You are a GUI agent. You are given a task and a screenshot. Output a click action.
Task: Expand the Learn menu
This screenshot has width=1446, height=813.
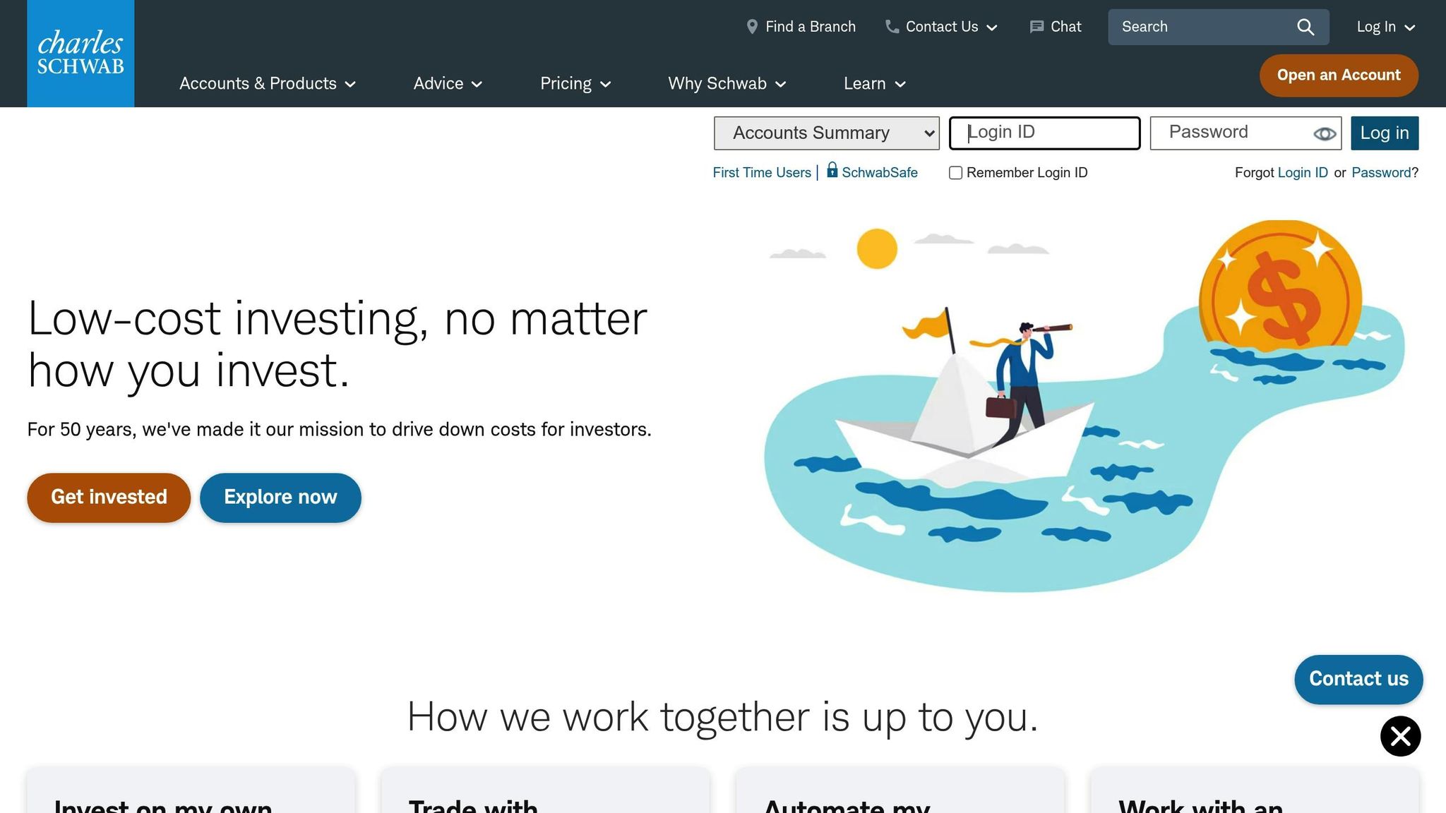pos(875,83)
